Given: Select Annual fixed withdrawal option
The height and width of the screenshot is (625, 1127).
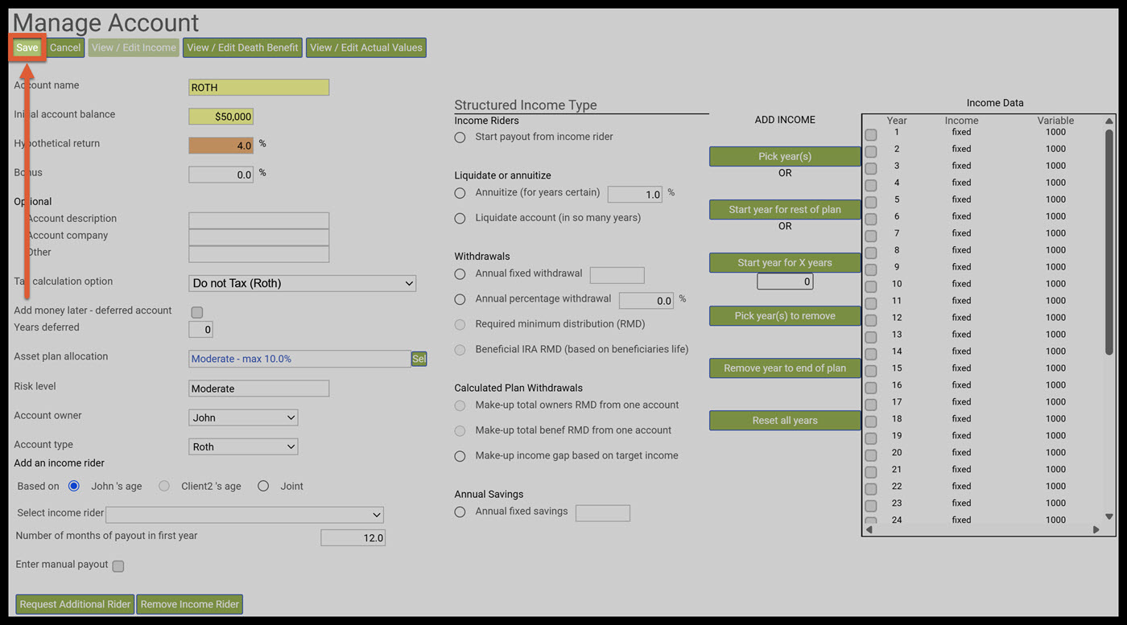Looking at the screenshot, I should click(x=460, y=274).
